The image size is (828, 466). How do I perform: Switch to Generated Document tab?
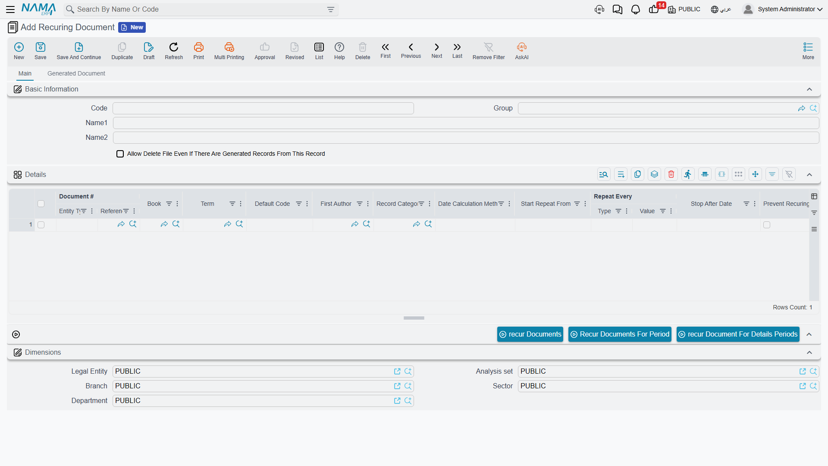pos(76,73)
